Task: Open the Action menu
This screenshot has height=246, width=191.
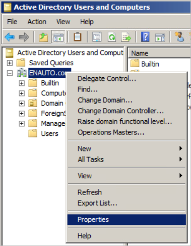Action: pos(37,22)
